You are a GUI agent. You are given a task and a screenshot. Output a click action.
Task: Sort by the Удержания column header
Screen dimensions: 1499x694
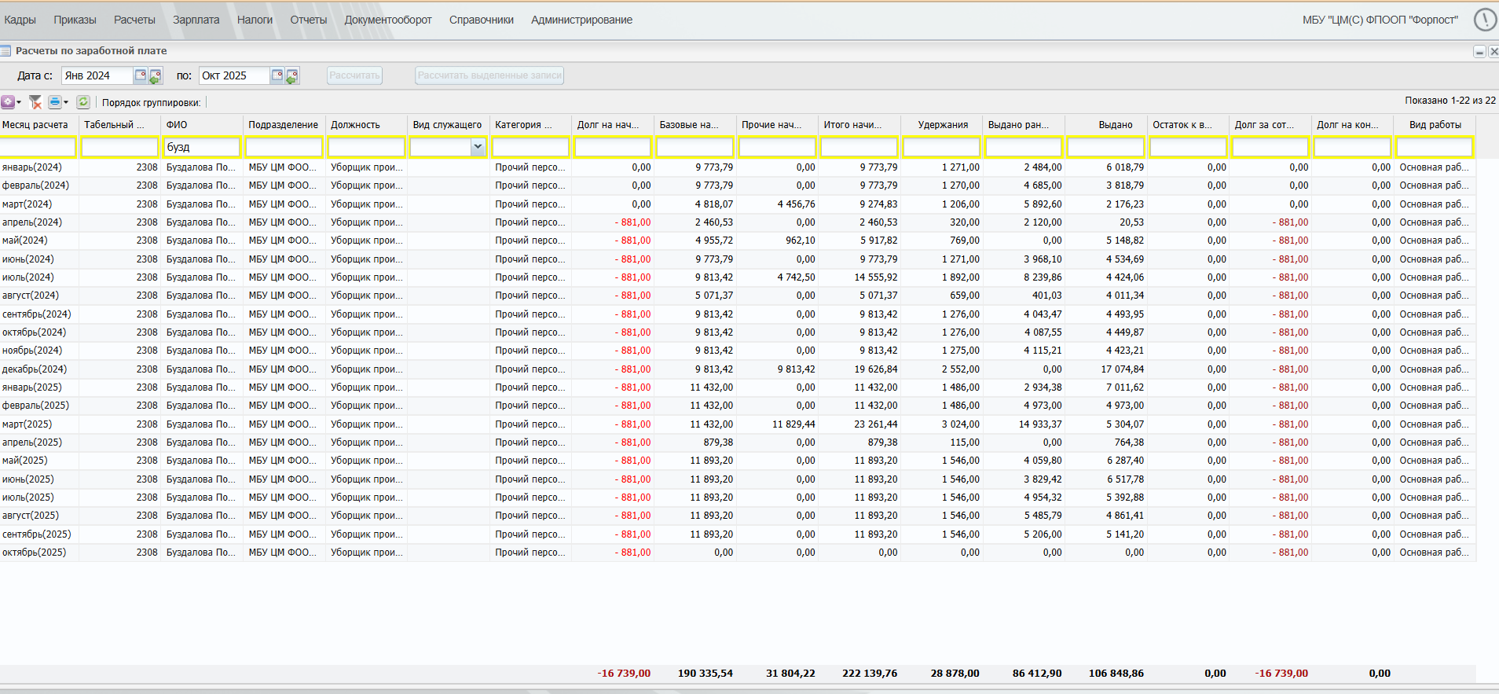pyautogui.click(x=942, y=125)
